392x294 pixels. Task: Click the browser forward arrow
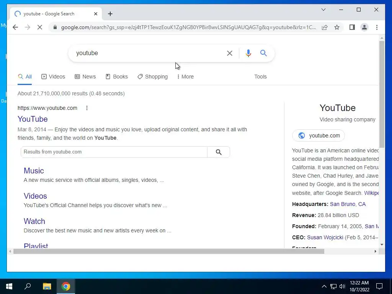pos(28,27)
